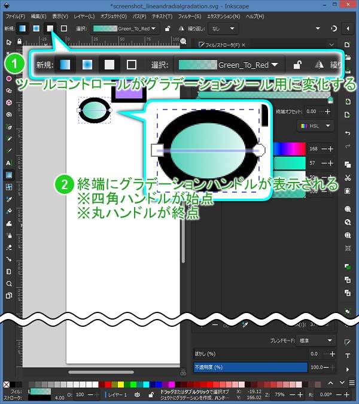Toggle new Linear gradient mode
This screenshot has width=359, height=404.
(x=22, y=28)
